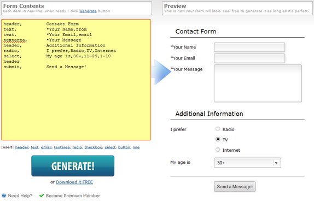Focus the Your Name input field
314x202 pixels.
[x=249, y=47]
